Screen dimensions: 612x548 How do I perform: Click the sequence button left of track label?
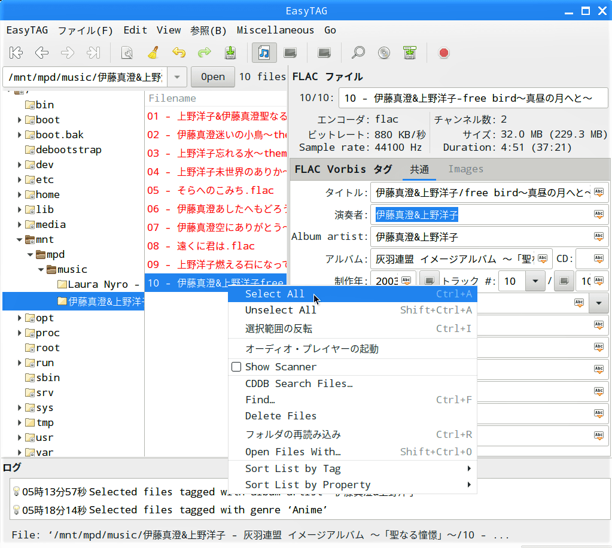click(430, 281)
